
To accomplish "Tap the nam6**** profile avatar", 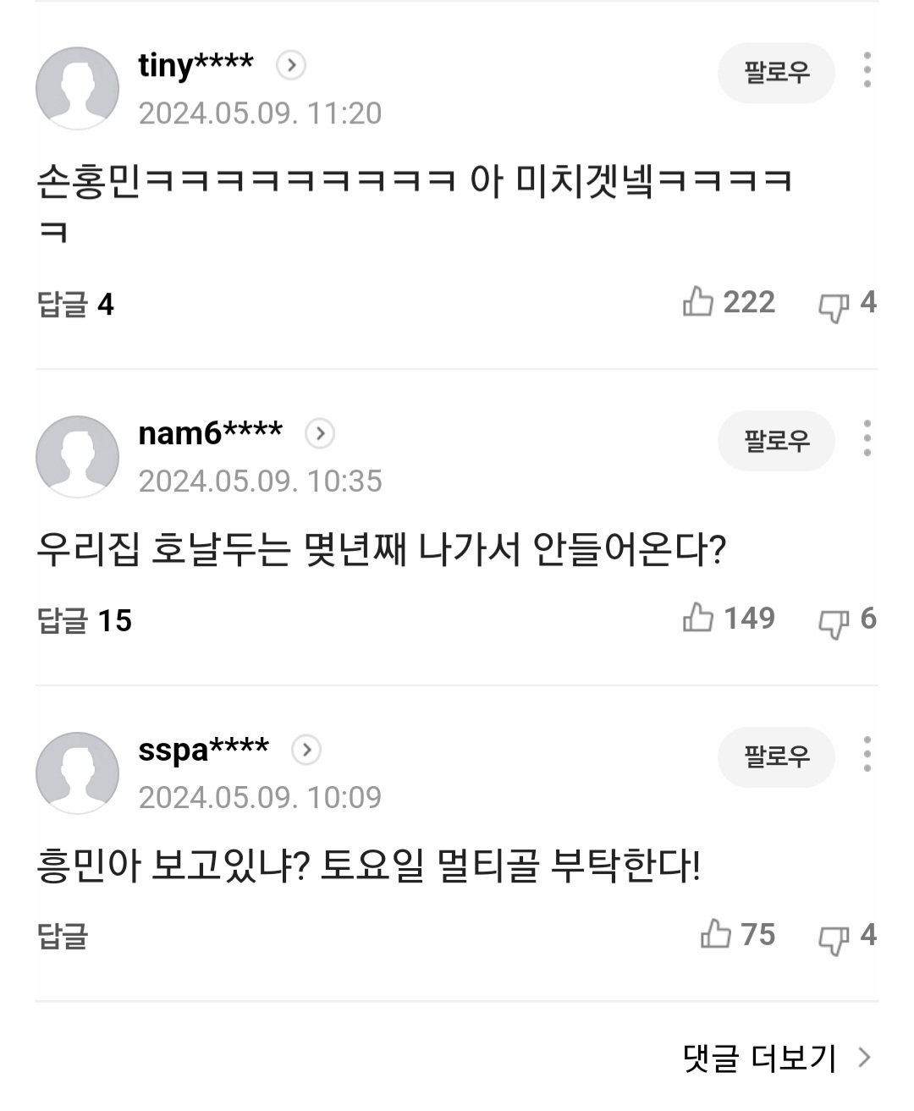I will click(x=77, y=457).
